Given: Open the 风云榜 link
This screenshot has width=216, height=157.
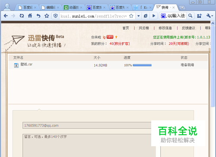Looking at the screenshot, I should click(x=144, y=28).
